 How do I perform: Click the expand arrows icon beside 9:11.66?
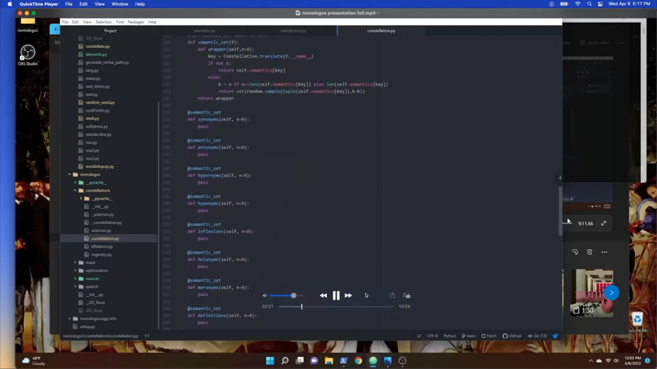[x=604, y=224]
